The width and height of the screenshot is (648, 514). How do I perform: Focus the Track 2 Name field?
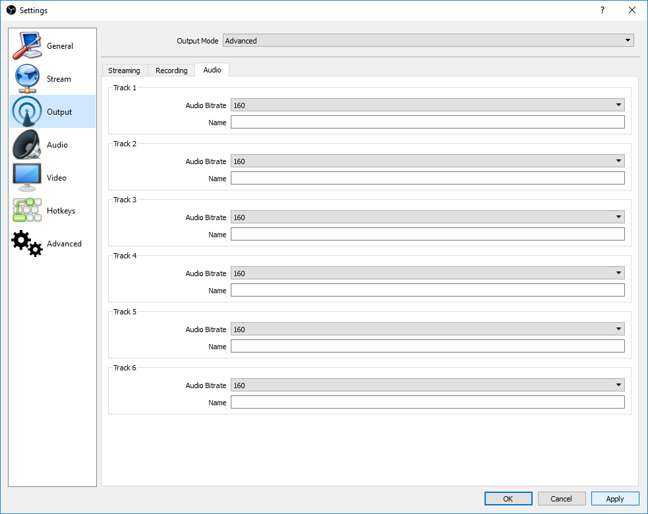click(427, 179)
